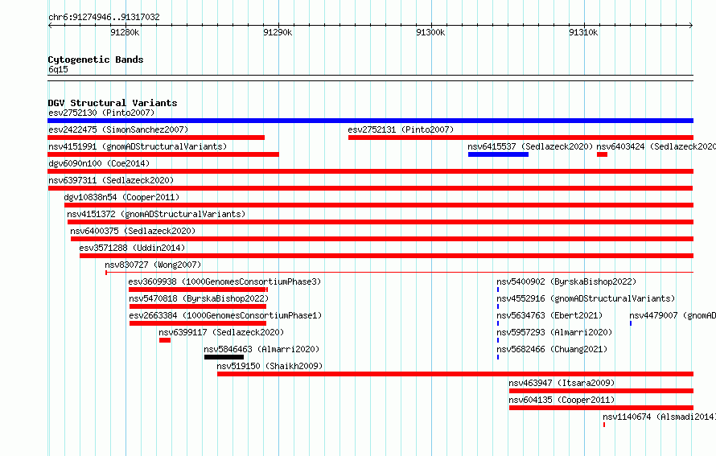Select the black nsv5846463 variant bar
This screenshot has height=456, width=716.
(224, 357)
